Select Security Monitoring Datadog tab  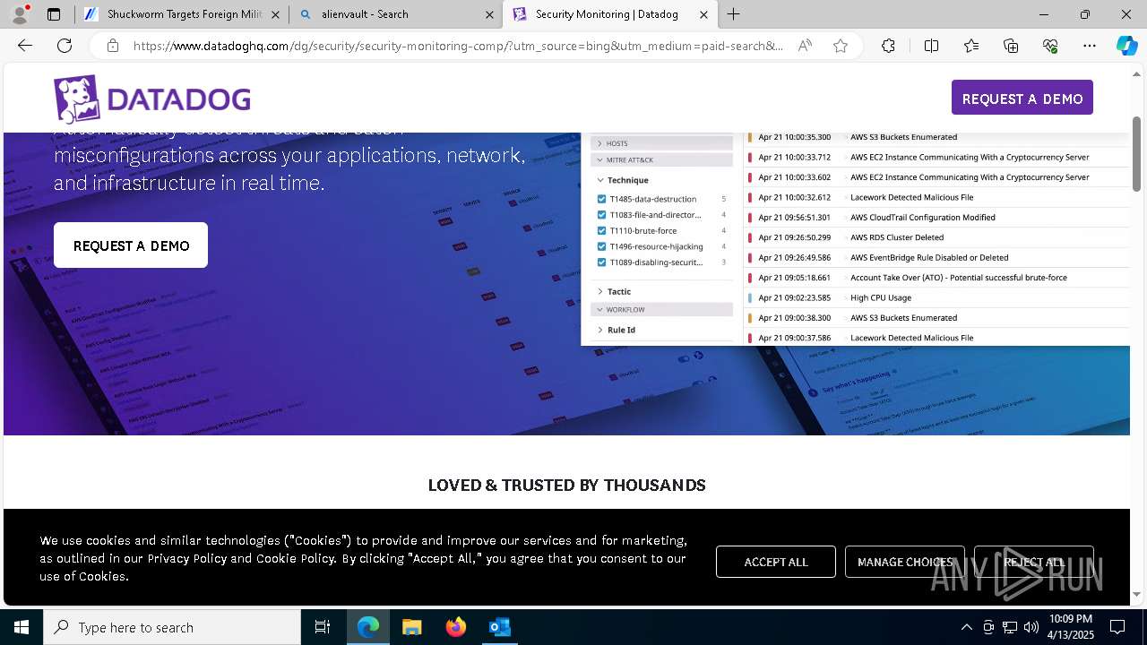click(x=609, y=14)
